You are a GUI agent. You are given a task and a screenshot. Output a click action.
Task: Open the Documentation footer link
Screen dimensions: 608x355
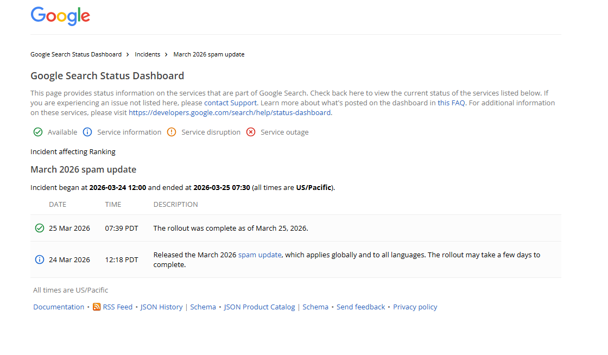[x=59, y=307]
